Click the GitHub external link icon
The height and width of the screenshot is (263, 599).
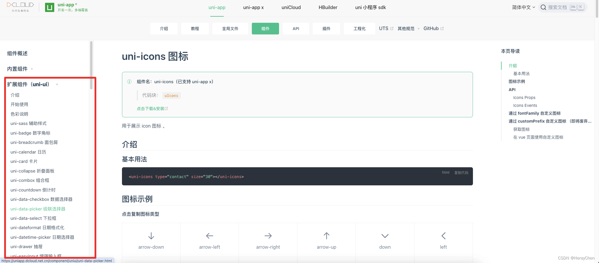click(442, 29)
